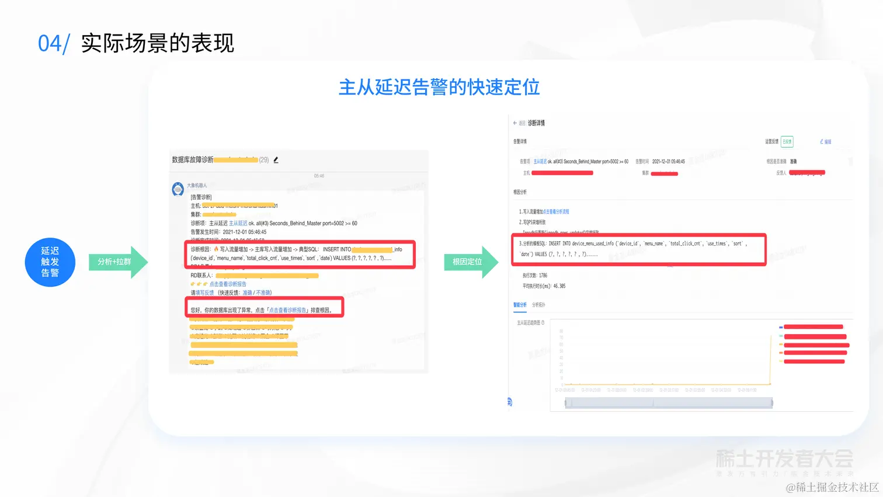Image resolution: width=883 pixels, height=497 pixels.
Task: Click the left handle of chart range slider
Action: pyautogui.click(x=565, y=403)
